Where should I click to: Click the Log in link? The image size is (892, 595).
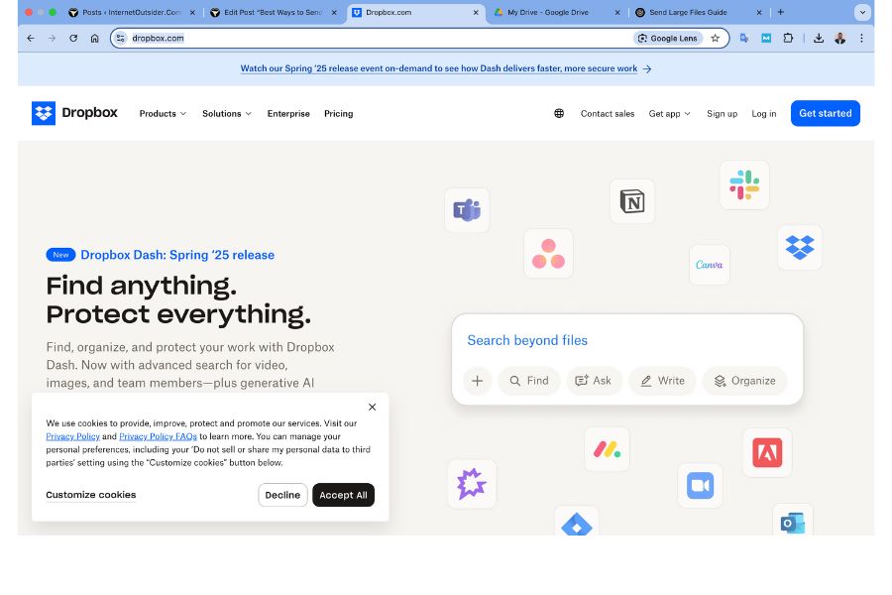(764, 114)
